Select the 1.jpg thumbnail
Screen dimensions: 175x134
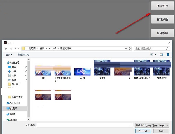pyautogui.click(x=43, y=71)
